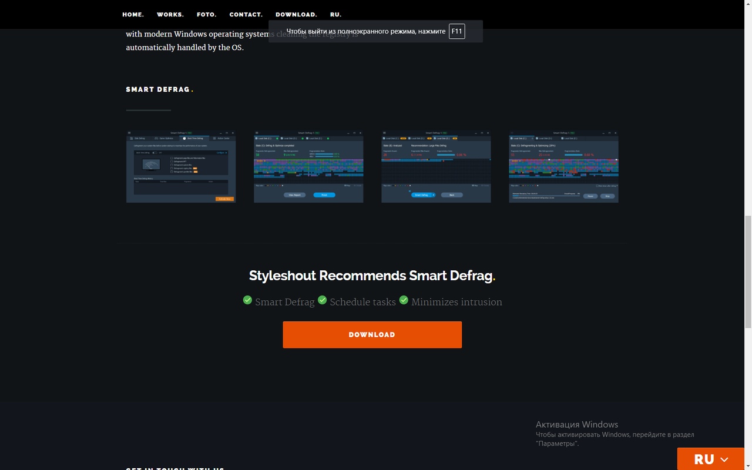Screen dimensions: 752x470
Task: Click the F11 key hint box
Action: coord(456,31)
